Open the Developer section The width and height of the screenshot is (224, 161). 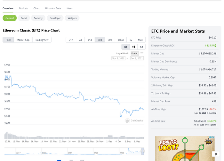click(55, 18)
